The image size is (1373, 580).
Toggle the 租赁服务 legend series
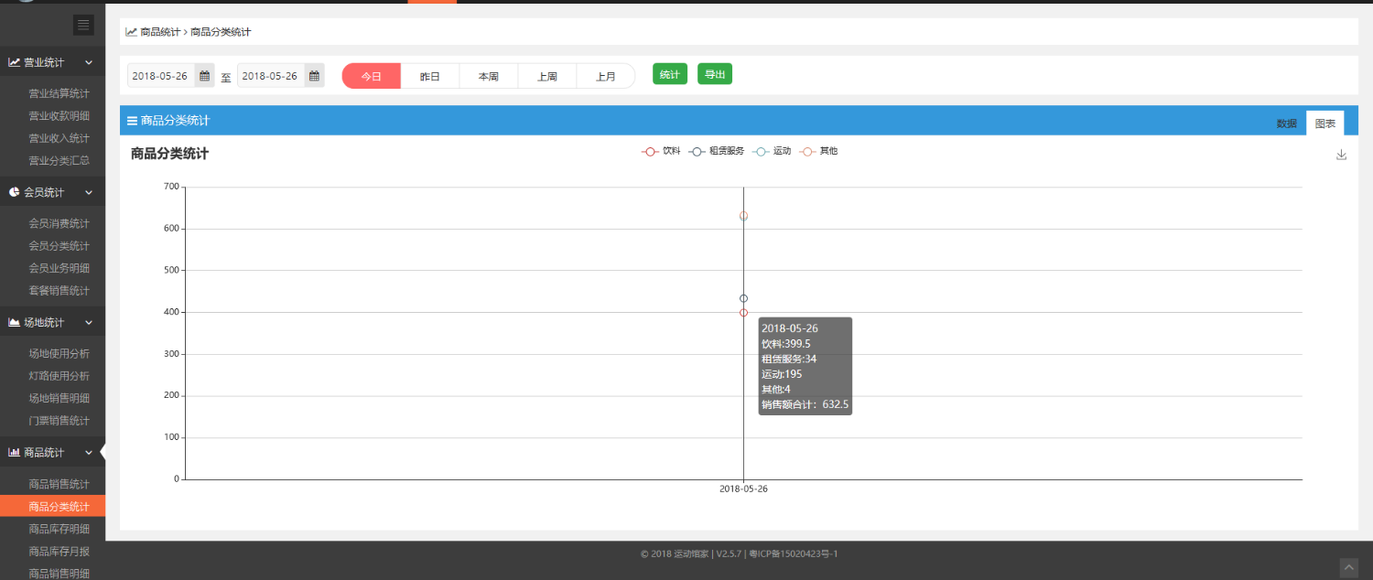pyautogui.click(x=717, y=151)
